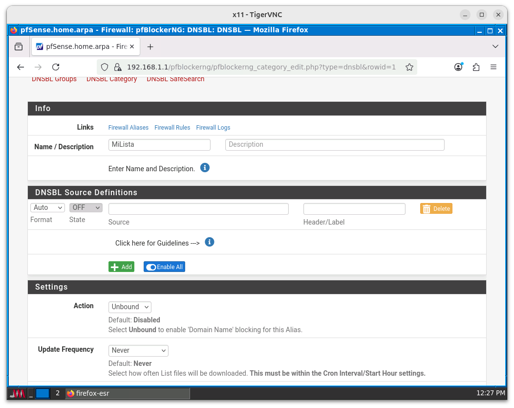Maximize the Firefox window
This screenshot has width=514, height=408.
click(x=490, y=30)
